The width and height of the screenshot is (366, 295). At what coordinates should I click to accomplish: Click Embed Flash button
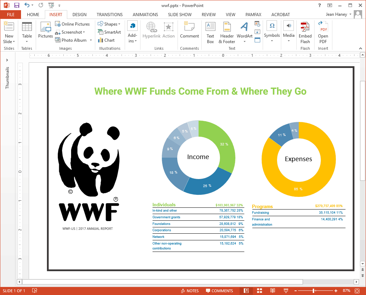click(x=305, y=33)
